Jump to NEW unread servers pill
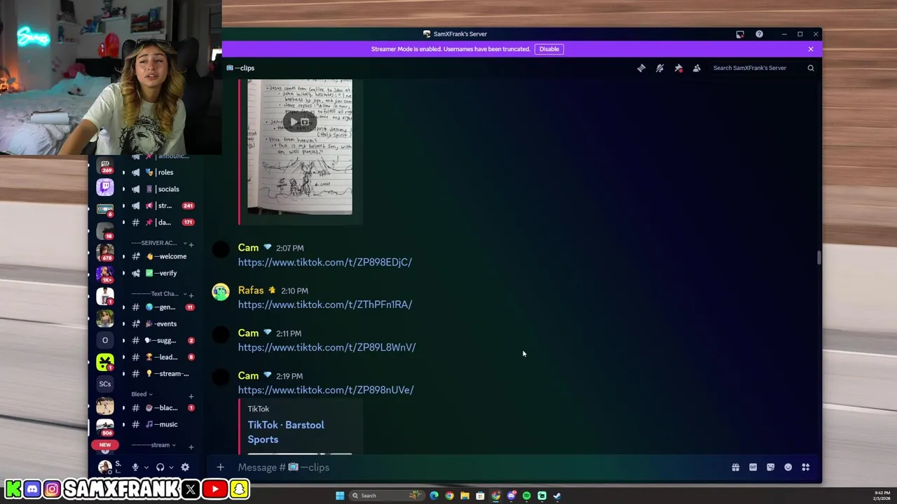This screenshot has height=504, width=897. point(105,444)
